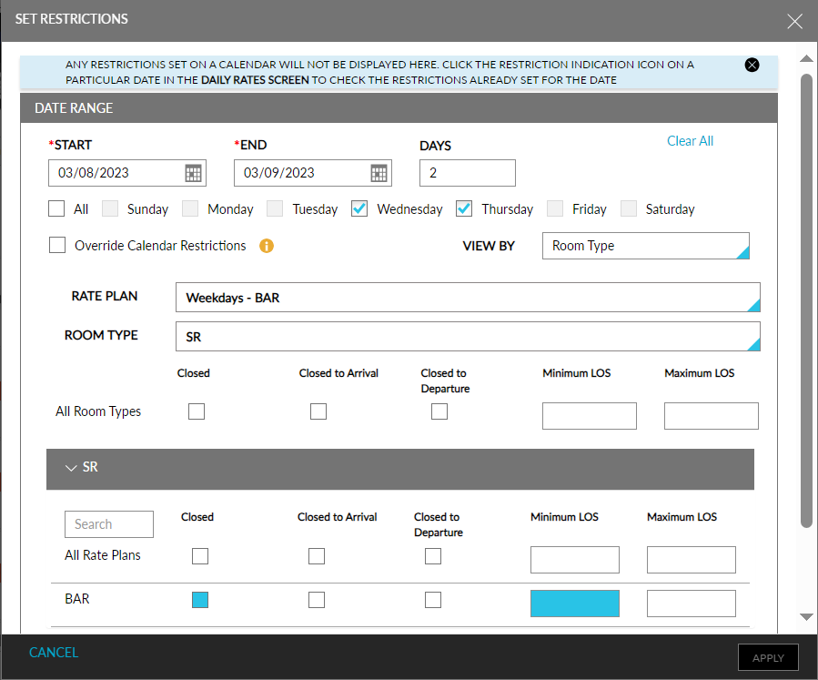This screenshot has height=680, width=818.
Task: Click Minimum LOS field for All Rate Plans
Action: 575,560
